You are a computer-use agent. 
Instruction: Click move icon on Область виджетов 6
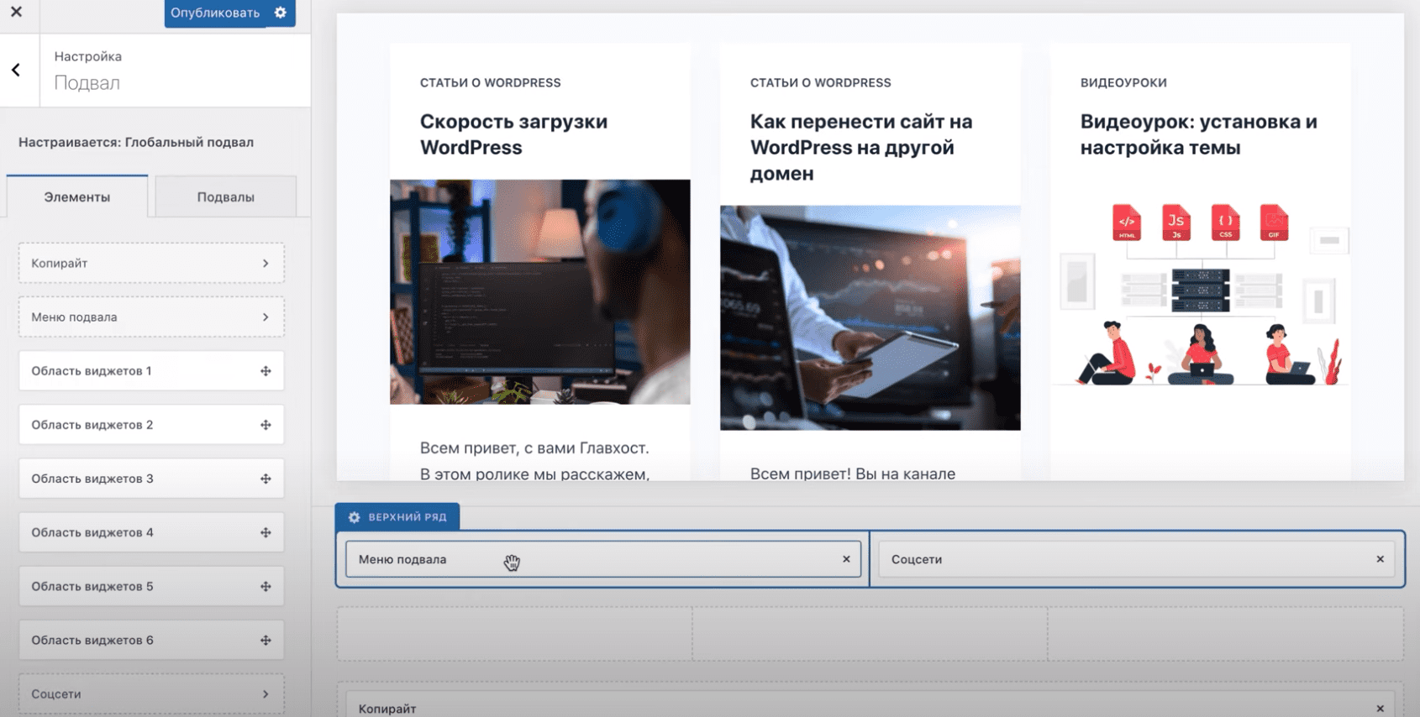click(266, 640)
